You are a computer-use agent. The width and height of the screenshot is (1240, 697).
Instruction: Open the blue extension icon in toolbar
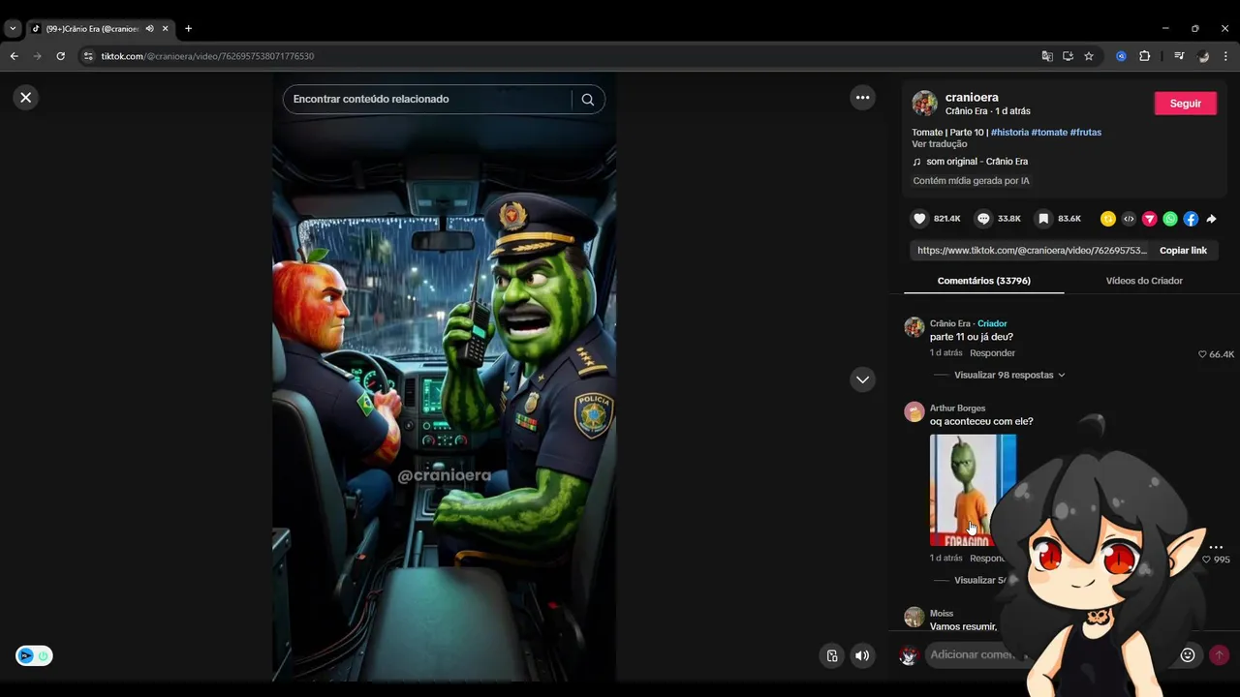1121,56
